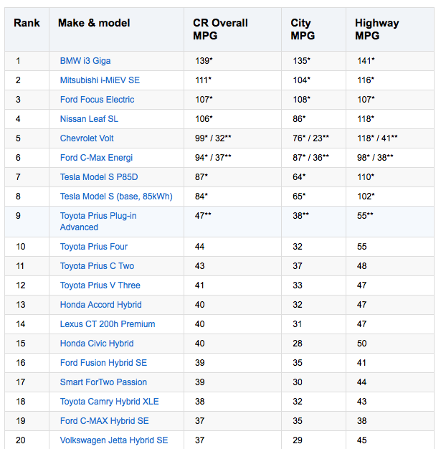Open the Honda Civic Hybrid link
Viewport: 441px width, 449px height.
pos(96,344)
